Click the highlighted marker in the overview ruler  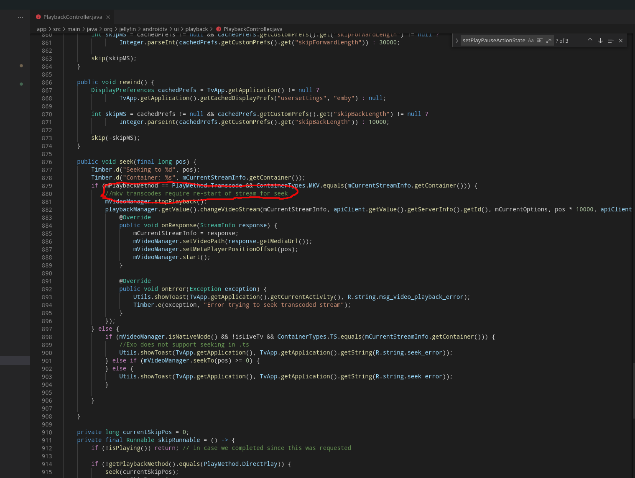tap(15, 360)
